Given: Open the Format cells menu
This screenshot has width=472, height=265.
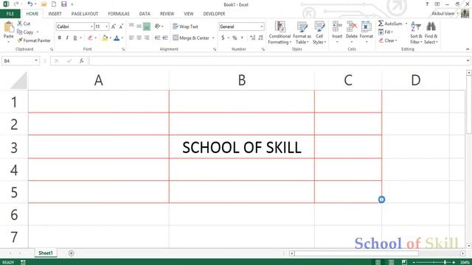Looking at the screenshot, I should [366, 32].
